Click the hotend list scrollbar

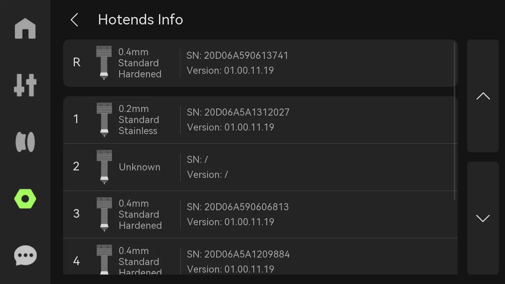[455, 122]
